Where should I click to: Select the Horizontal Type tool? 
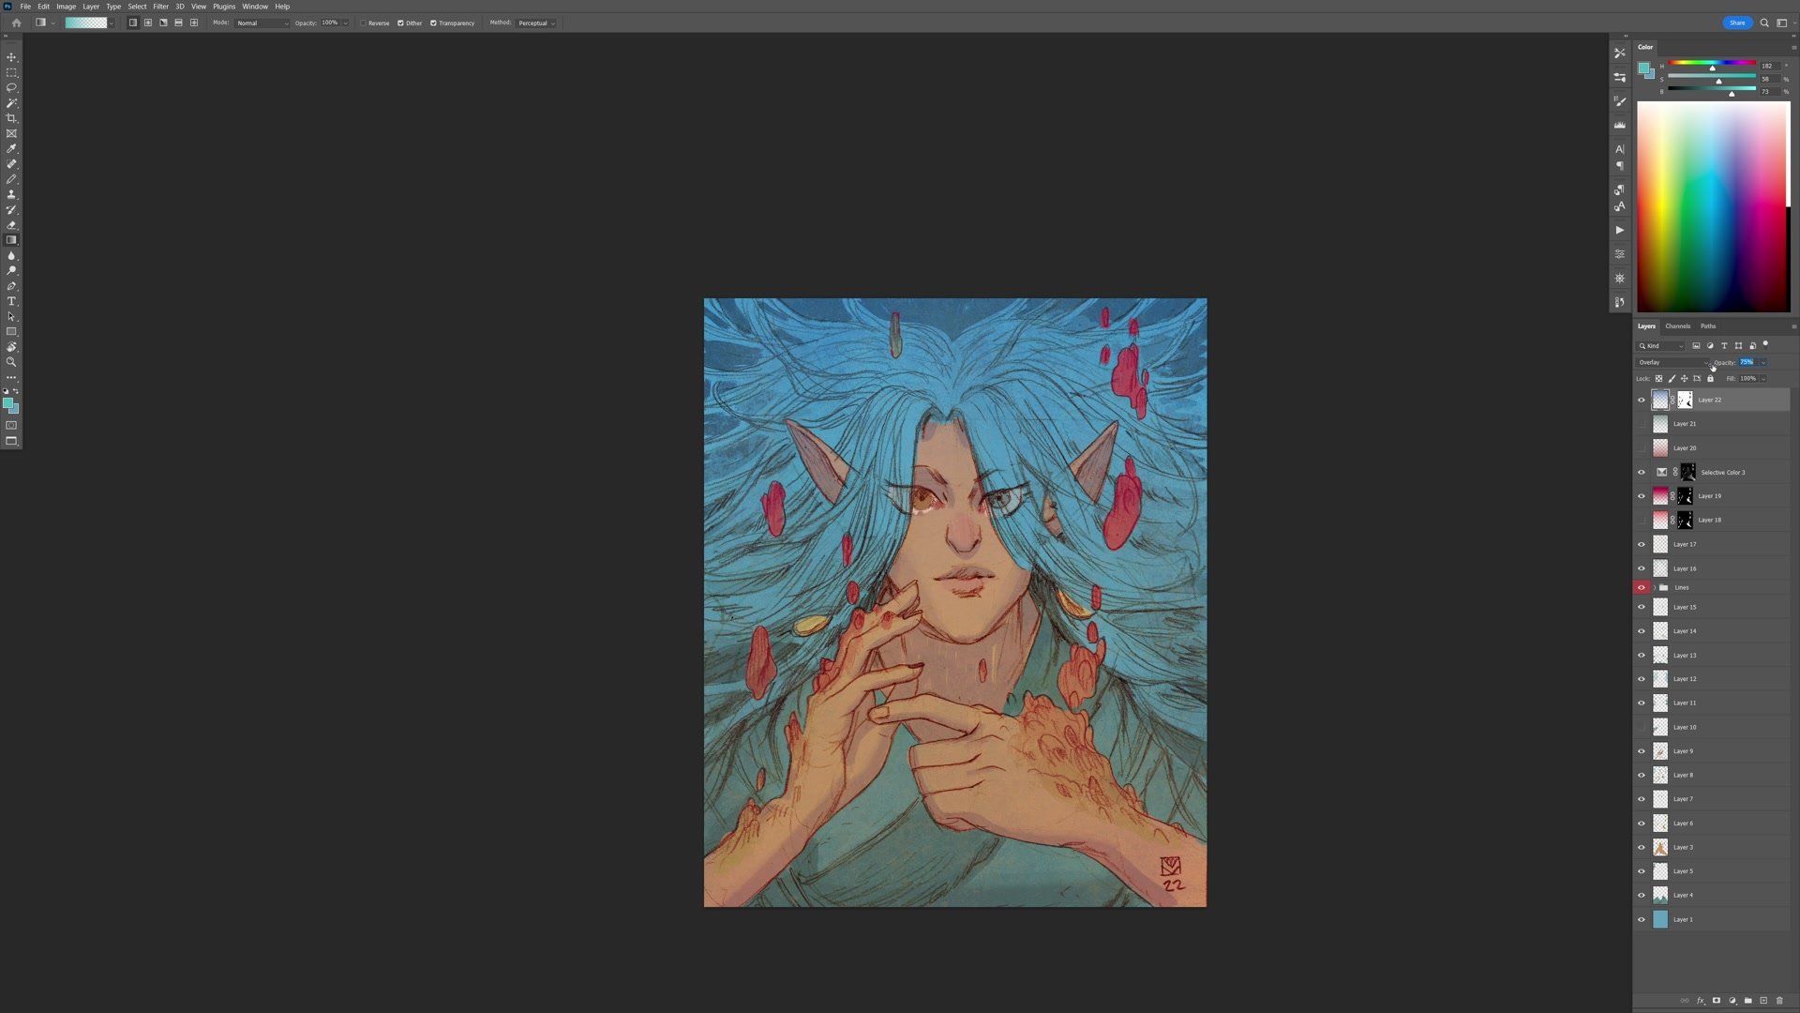pos(11,301)
